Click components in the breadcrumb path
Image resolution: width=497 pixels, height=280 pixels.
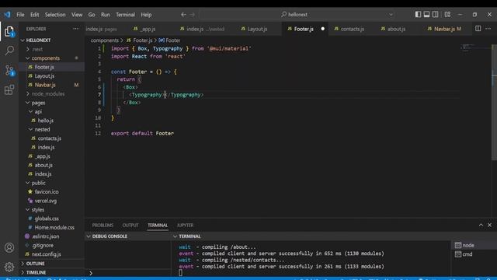point(104,40)
